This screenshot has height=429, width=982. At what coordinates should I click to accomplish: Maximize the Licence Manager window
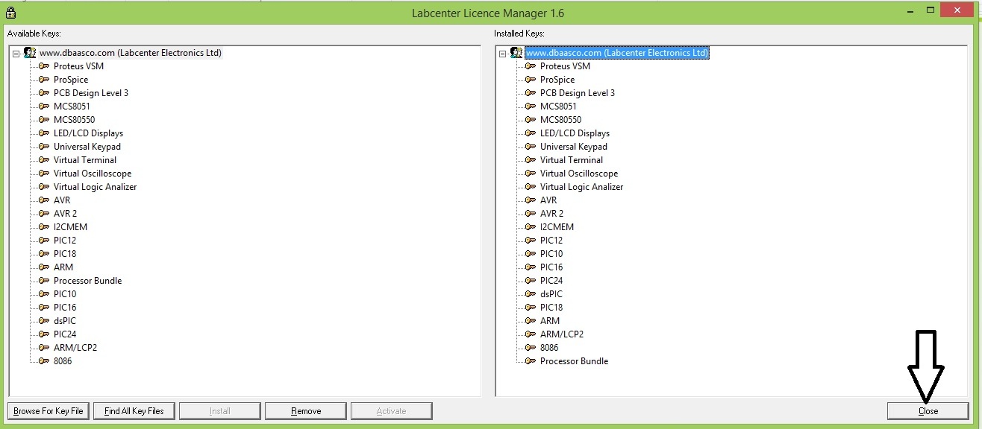(x=931, y=10)
